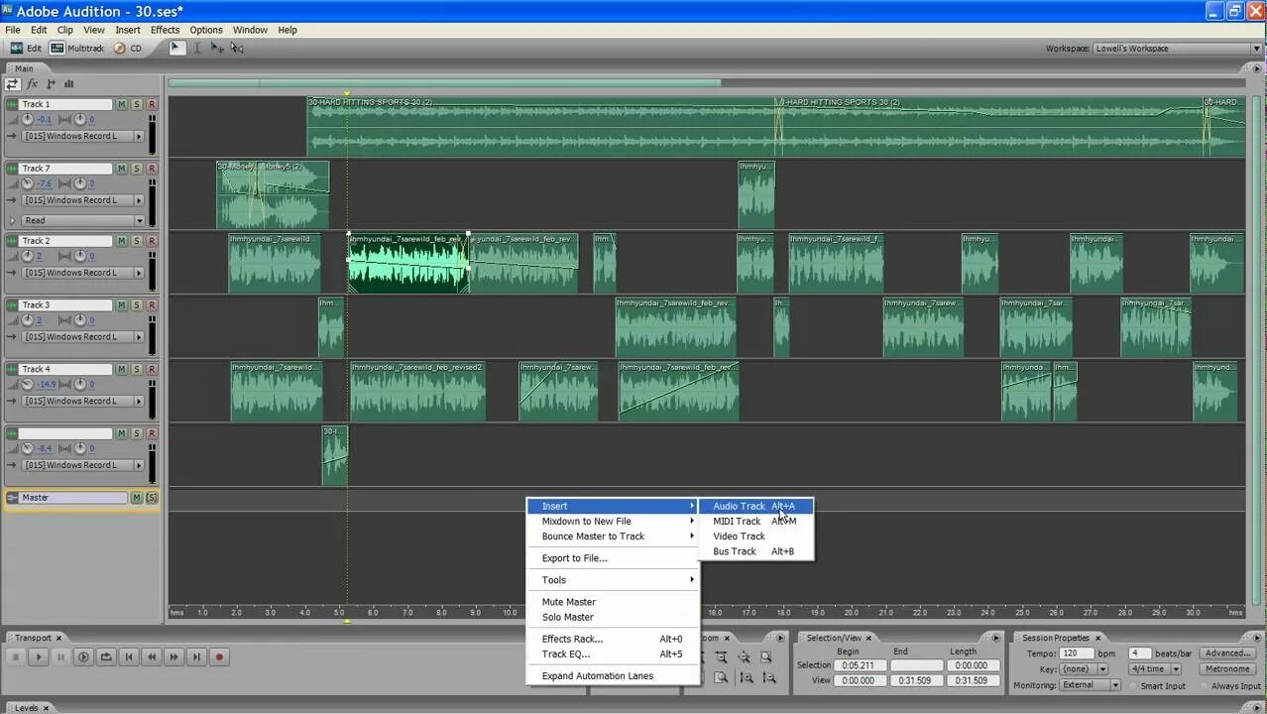Adjust the Track 1 volume knob
The width and height of the screenshot is (1267, 714).
coord(28,120)
